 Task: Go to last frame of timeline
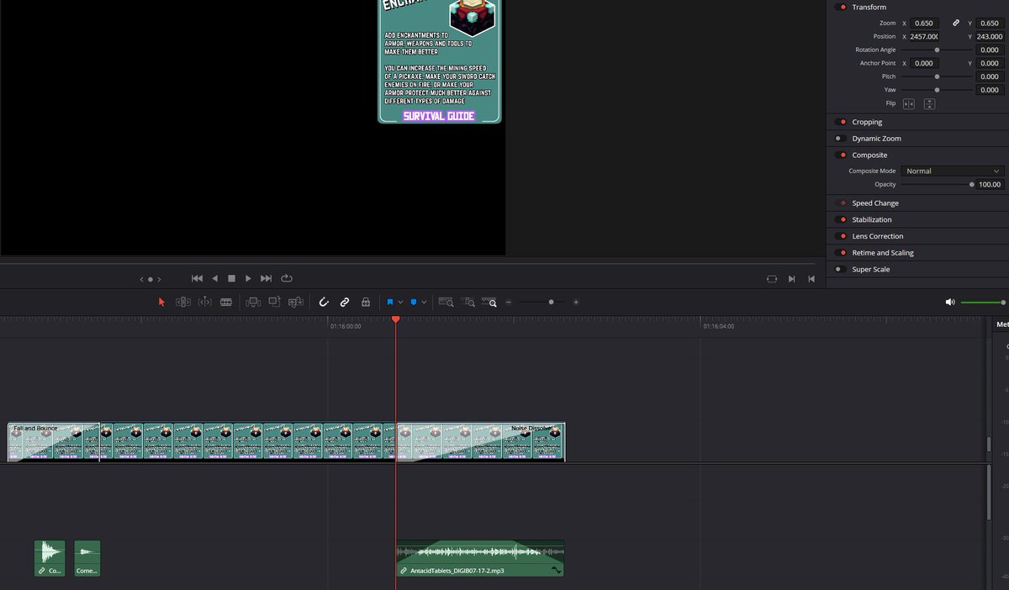[x=267, y=278]
